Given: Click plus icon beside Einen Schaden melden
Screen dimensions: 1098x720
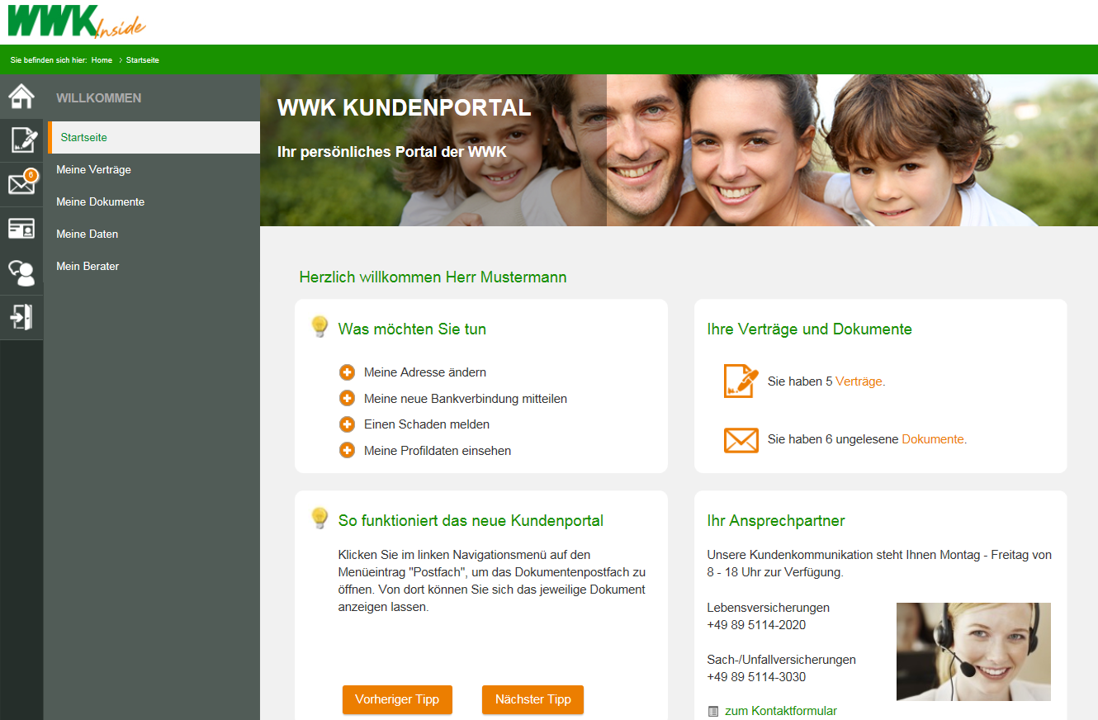Looking at the screenshot, I should (348, 424).
